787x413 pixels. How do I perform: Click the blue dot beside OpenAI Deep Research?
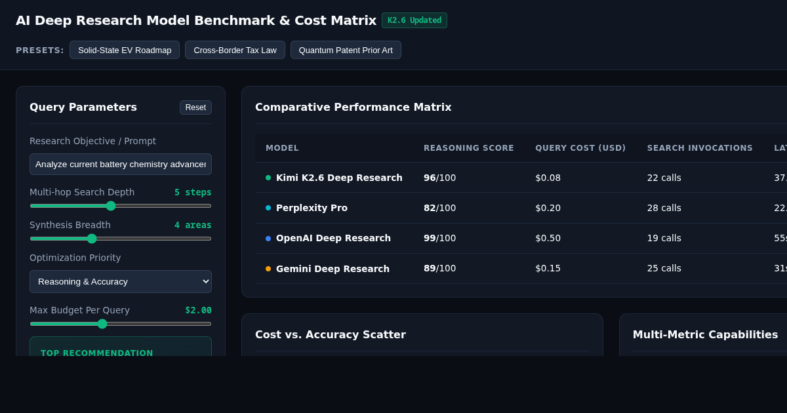pyautogui.click(x=268, y=239)
